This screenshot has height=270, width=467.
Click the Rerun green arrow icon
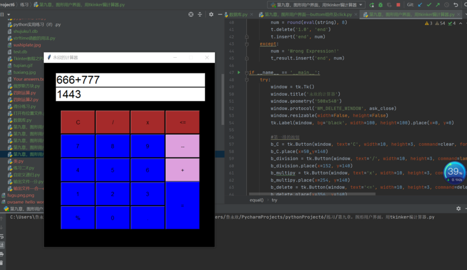coord(372,5)
